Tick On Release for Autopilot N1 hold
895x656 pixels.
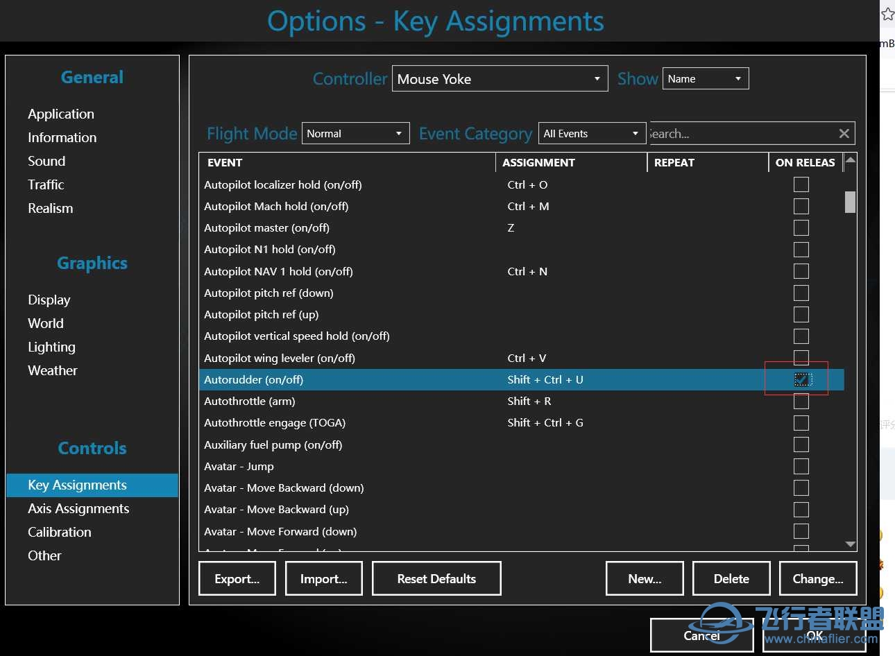tap(801, 250)
